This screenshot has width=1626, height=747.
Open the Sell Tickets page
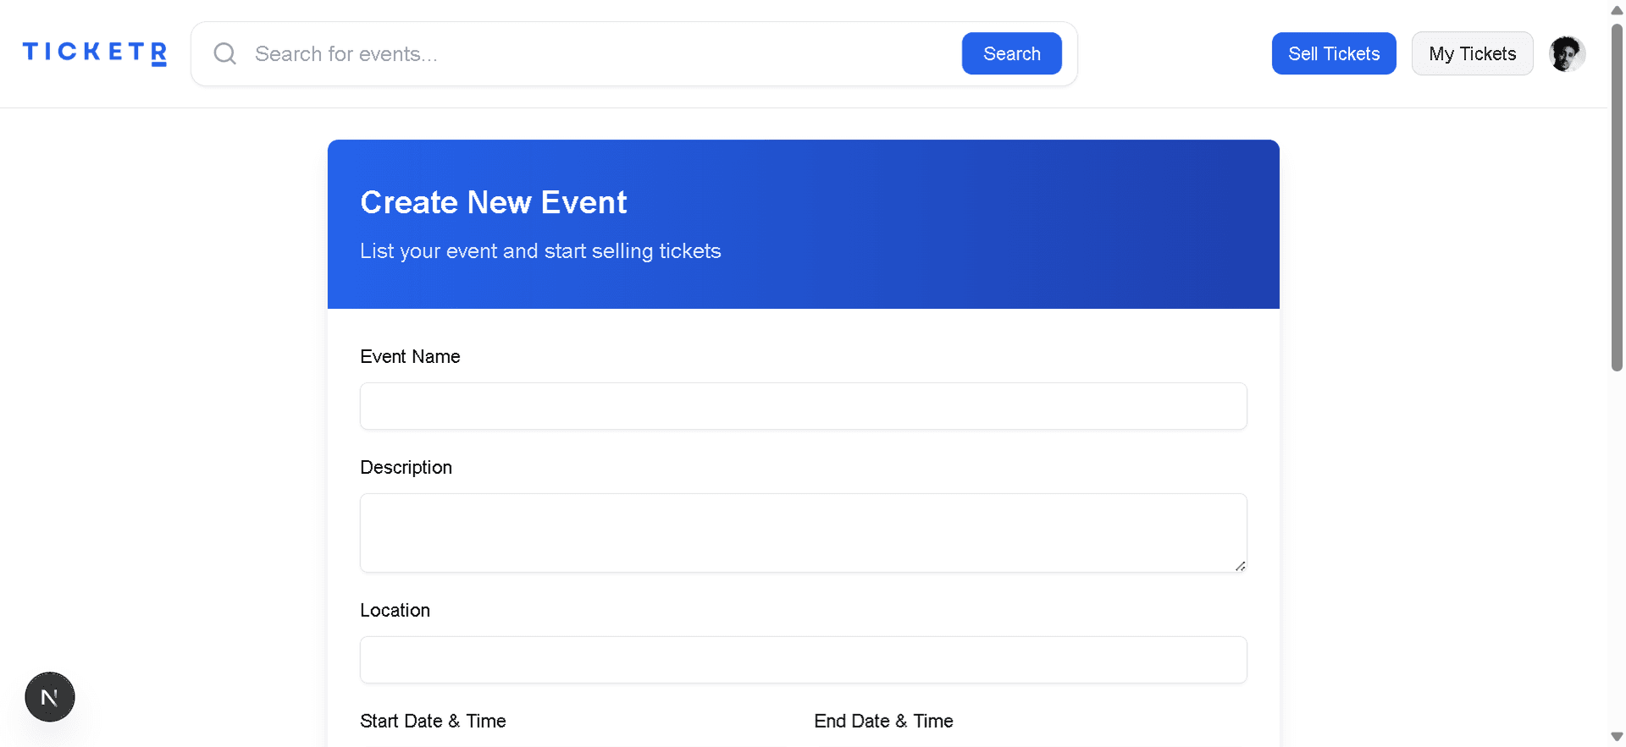pyautogui.click(x=1333, y=54)
